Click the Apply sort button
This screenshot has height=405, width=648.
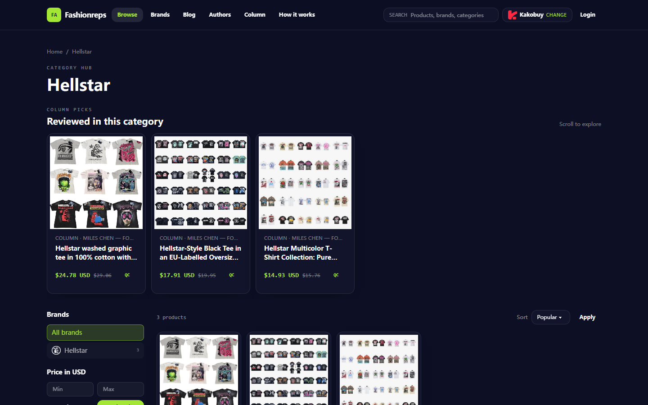(x=587, y=317)
